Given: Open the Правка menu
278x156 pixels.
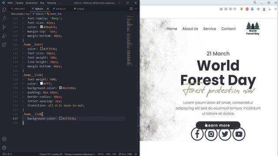Looking at the screenshot, I should [x=19, y=3].
